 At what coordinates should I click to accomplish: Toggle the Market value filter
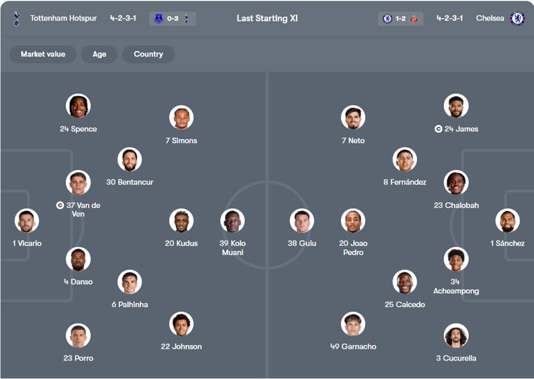pos(43,54)
